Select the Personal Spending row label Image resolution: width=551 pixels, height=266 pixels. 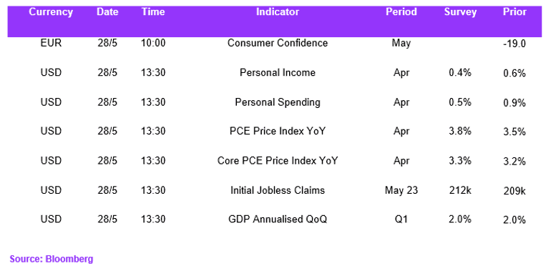point(278,102)
